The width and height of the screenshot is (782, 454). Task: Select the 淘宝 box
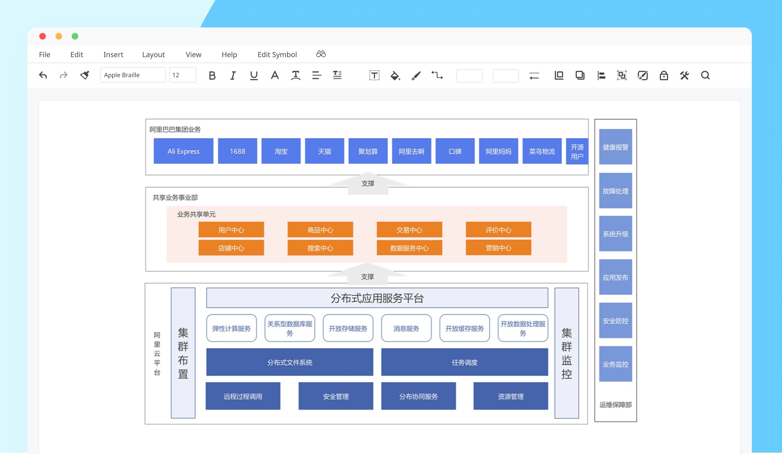[x=281, y=151]
